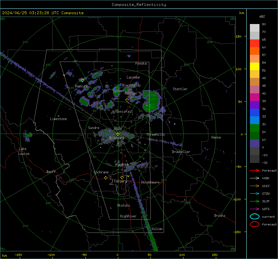Click the Lake Louise label
This screenshot has width=278, height=259.
(x=24, y=151)
